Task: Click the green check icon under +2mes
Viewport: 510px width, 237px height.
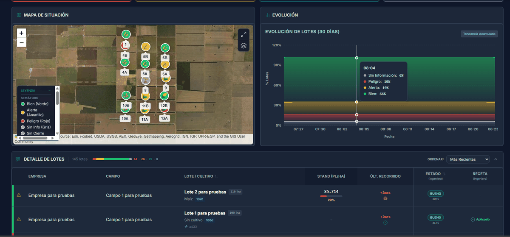Action: 385,223
